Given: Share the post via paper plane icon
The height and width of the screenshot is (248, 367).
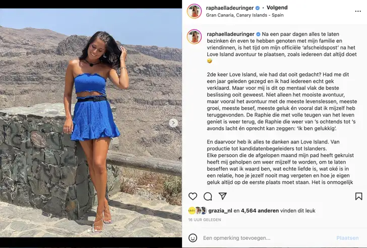Looking at the screenshot, I should click(223, 196).
